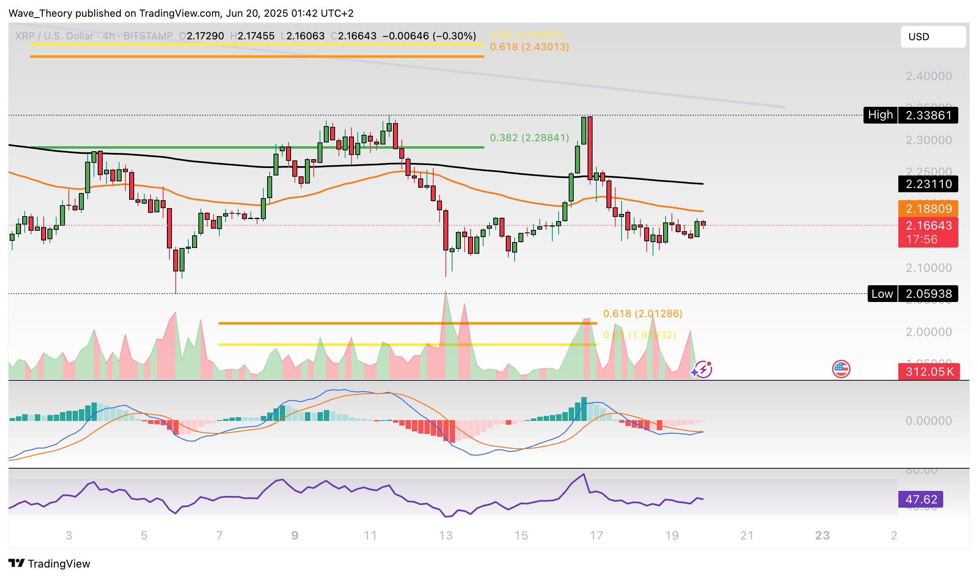Select the green 0.382 (2.28841) Fibonacci label
978x578 pixels.
pyautogui.click(x=529, y=138)
